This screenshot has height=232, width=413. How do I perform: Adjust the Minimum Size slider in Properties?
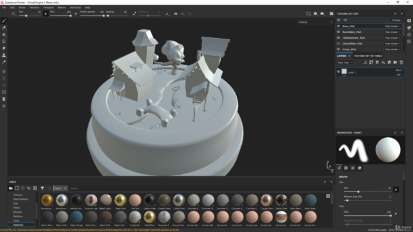[367, 200]
